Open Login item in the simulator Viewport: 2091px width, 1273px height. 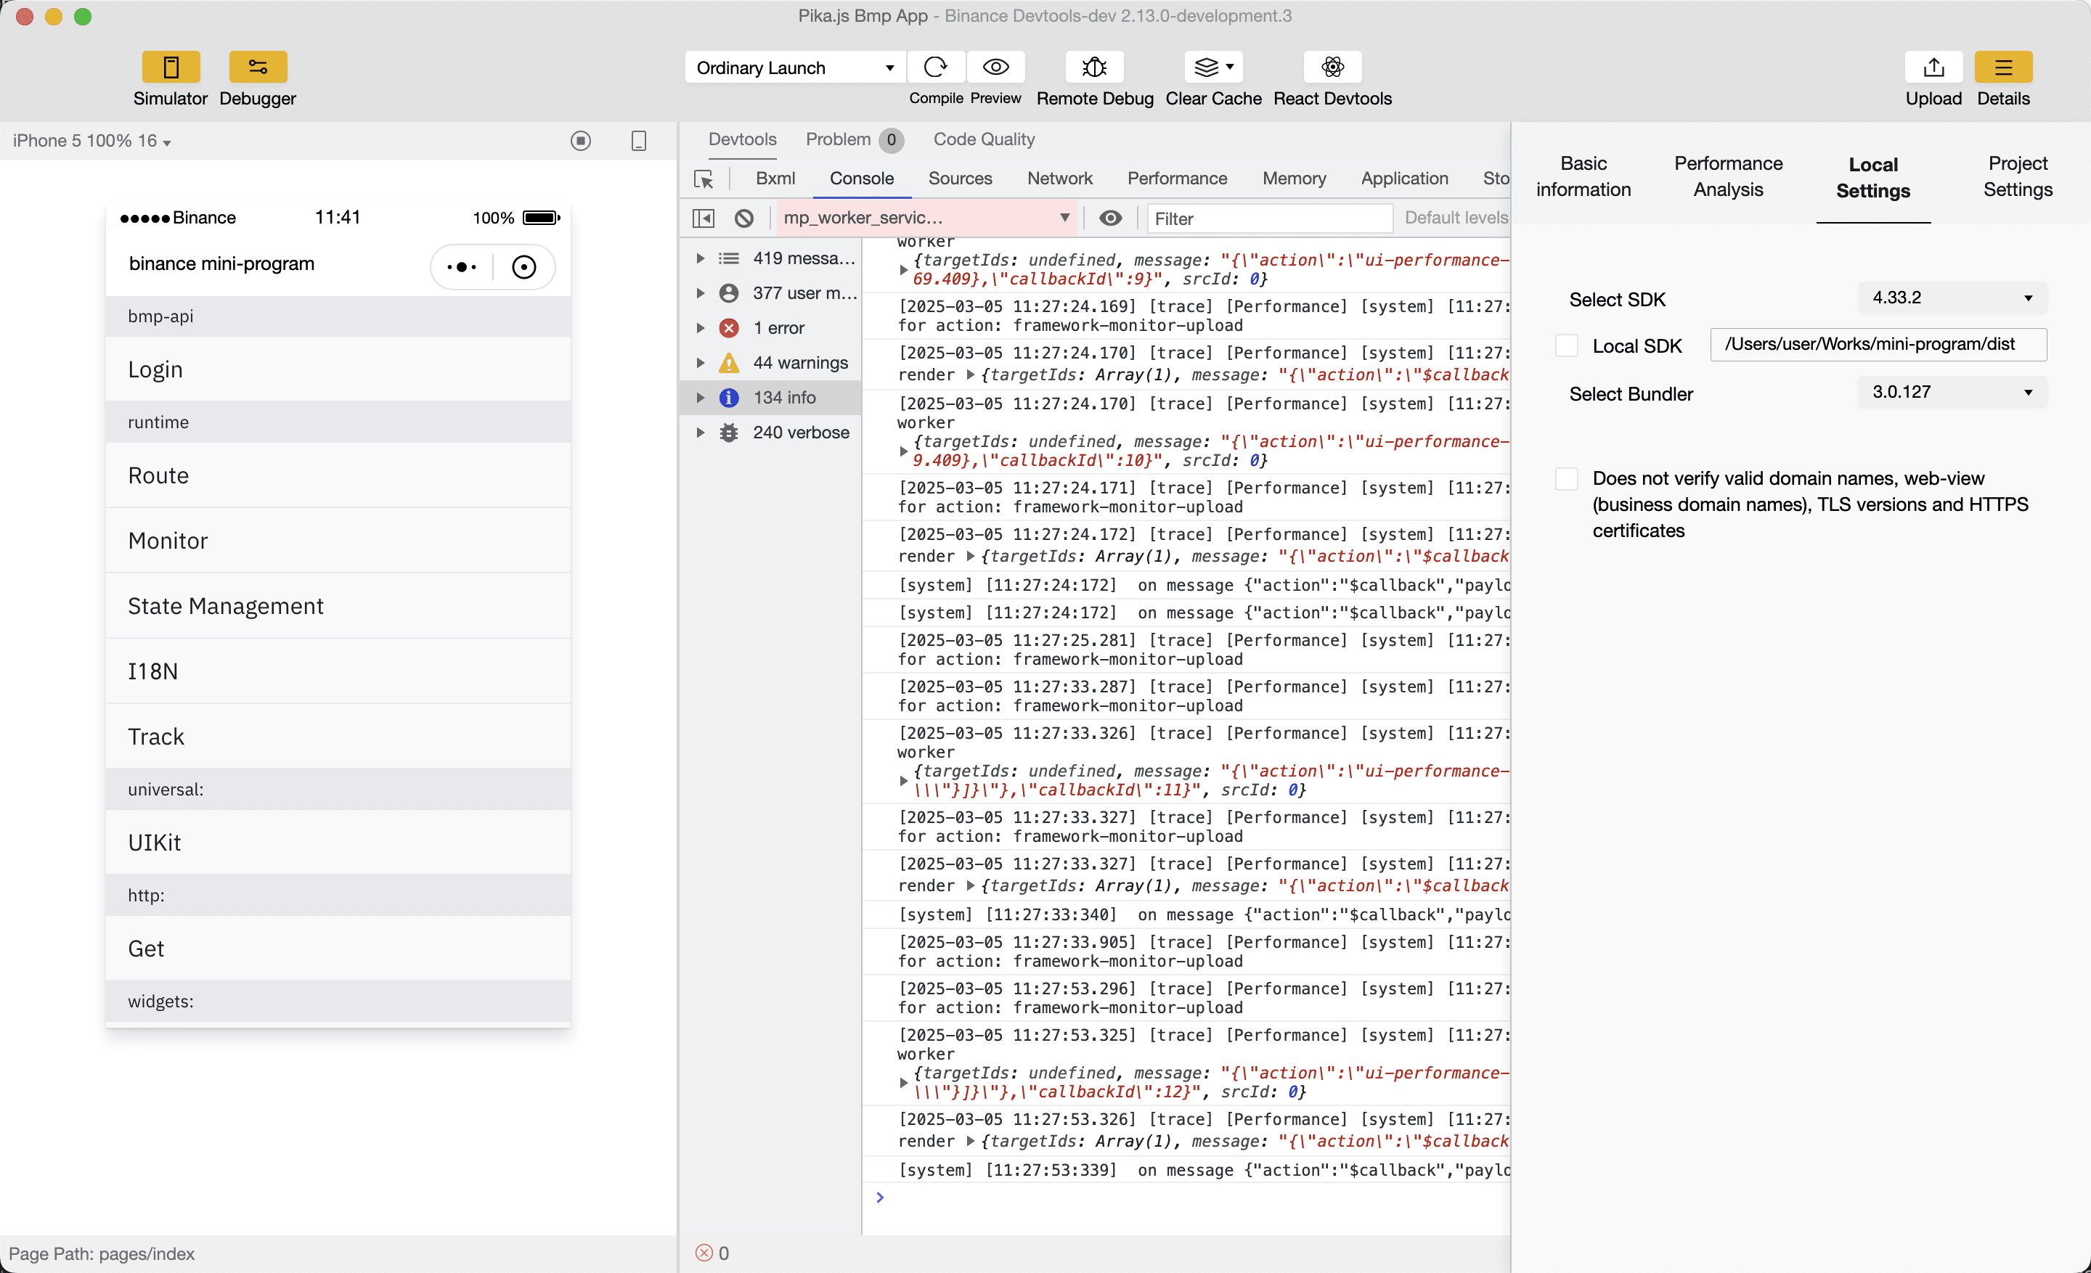[x=338, y=369]
